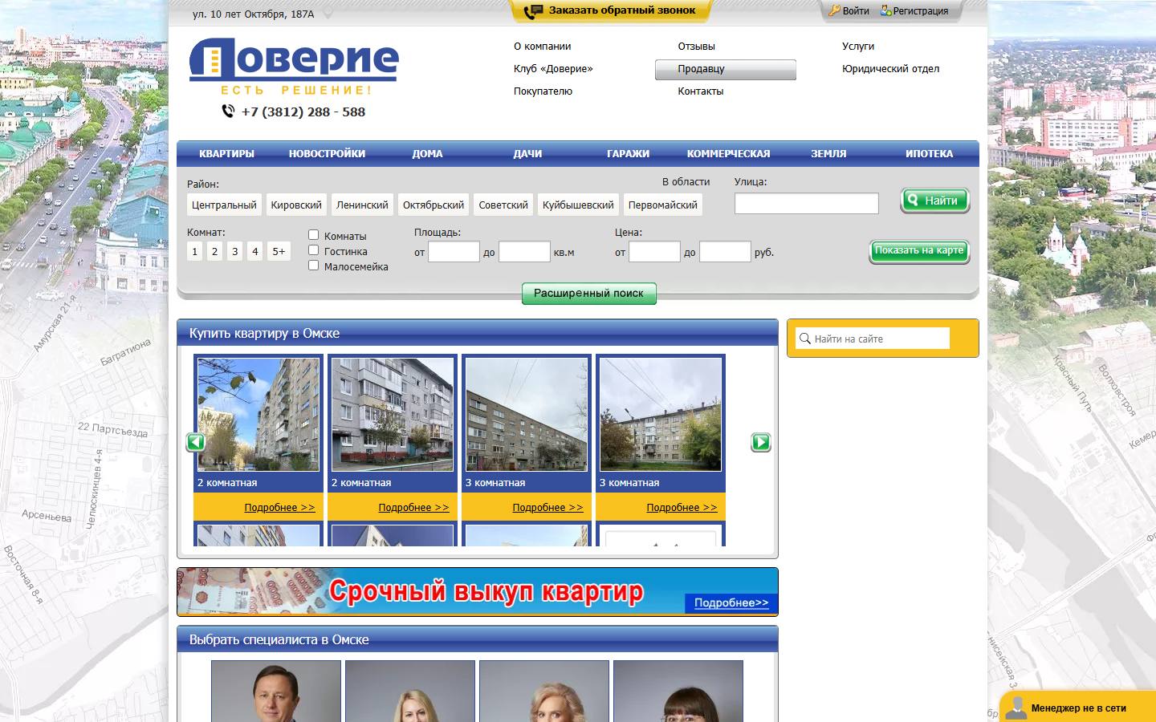Select the Кировский district

pos(296,205)
